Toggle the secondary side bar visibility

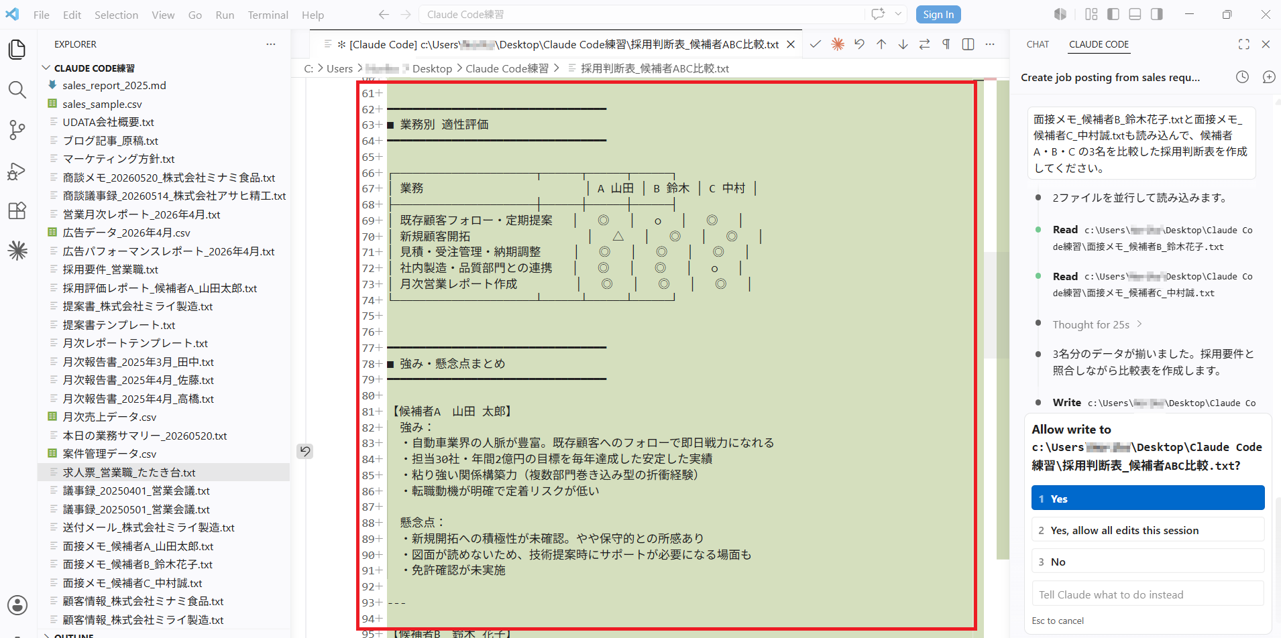coord(1157,14)
